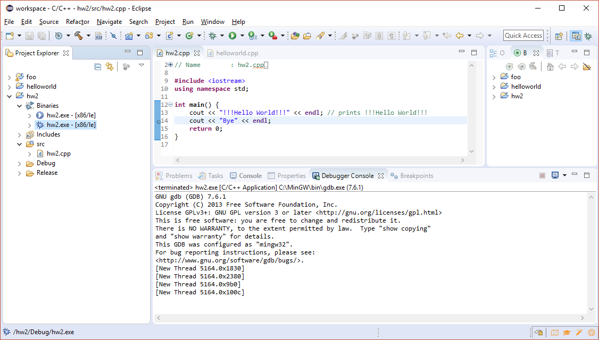This screenshot has height=340, width=599.
Task: Click the Home icon in build targets panel
Action: 550,66
